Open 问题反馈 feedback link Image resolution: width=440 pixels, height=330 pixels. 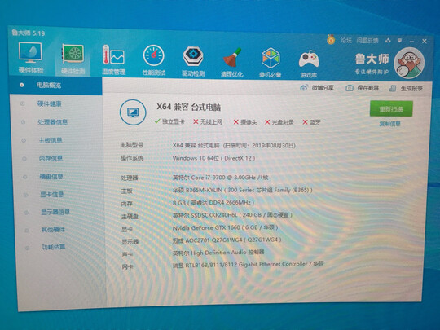pyautogui.click(x=367, y=41)
